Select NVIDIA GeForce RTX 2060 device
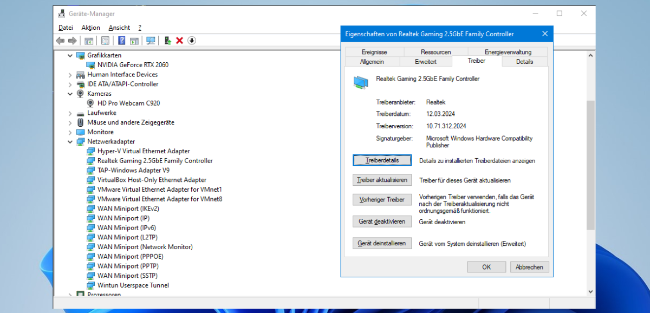650x313 pixels. pos(133,65)
